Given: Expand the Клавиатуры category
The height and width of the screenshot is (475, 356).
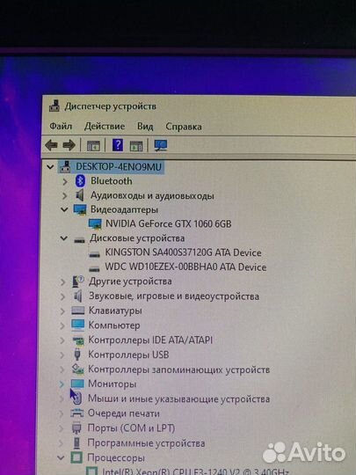Looking at the screenshot, I should point(62,311).
